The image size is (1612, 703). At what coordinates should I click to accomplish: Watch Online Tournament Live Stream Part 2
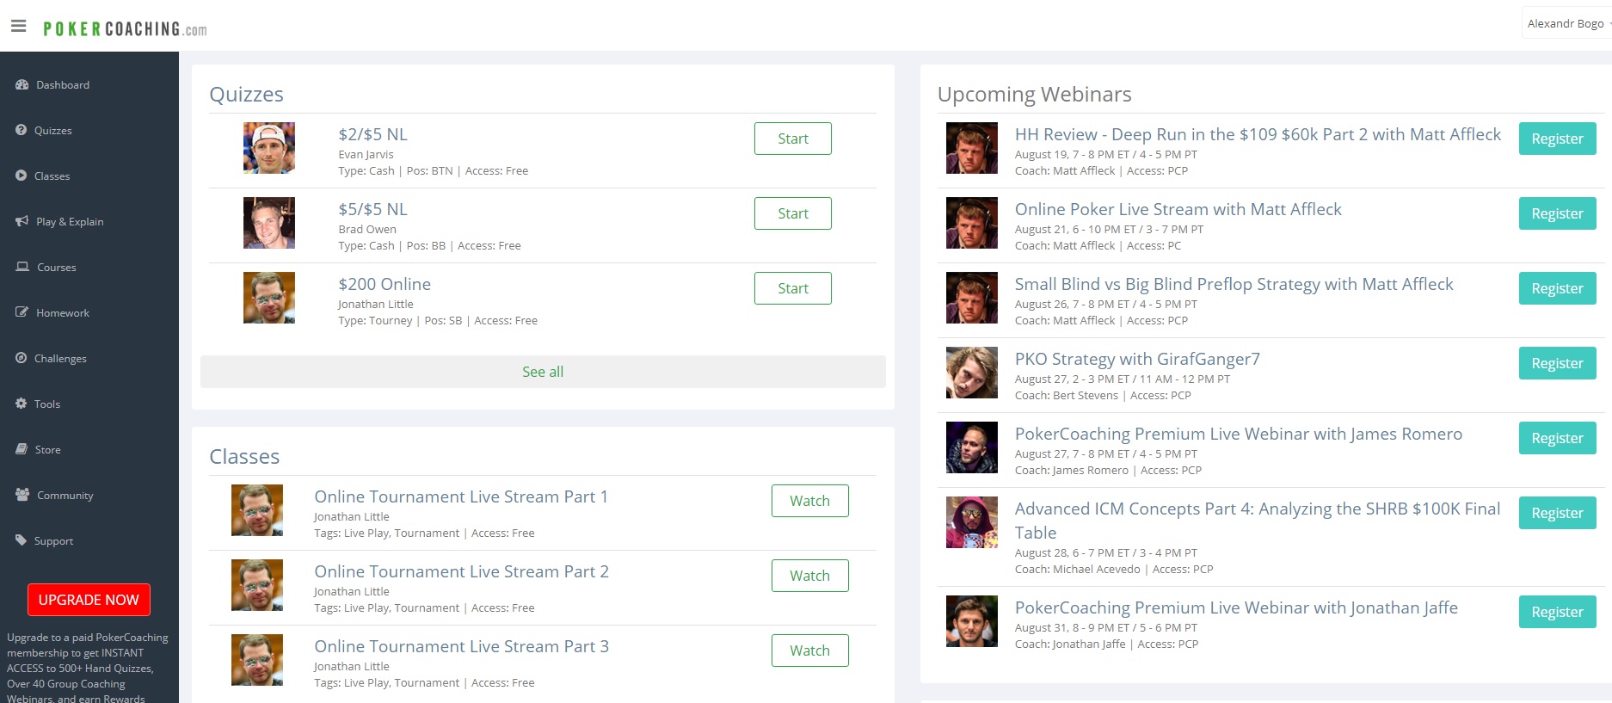tap(810, 576)
